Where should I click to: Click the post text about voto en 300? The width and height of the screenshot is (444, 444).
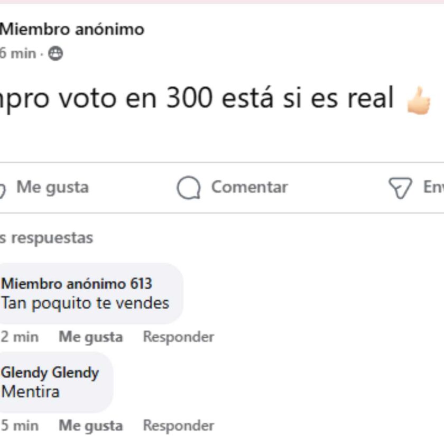click(197, 98)
